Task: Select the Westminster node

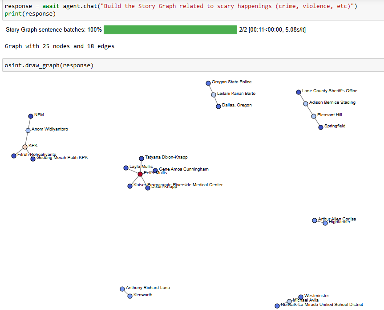Action: coord(301,297)
